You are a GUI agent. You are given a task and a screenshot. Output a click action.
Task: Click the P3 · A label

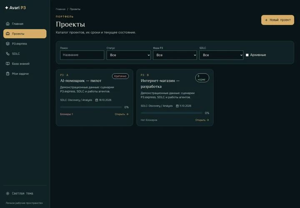coord(64,75)
